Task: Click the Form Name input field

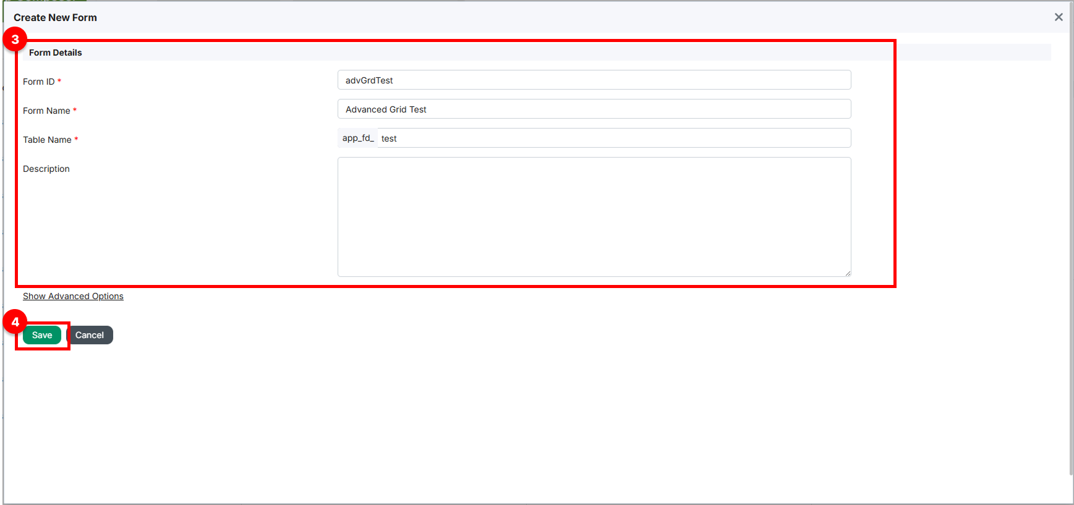Action: pos(594,109)
